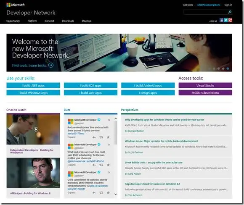The width and height of the screenshot is (244, 205).
Task: Reply to the 'Reduce development time' tweet
Action: click(x=94, y=137)
